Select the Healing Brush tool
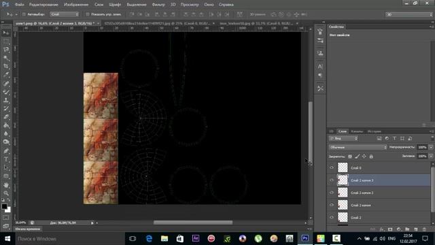 (x=6, y=83)
